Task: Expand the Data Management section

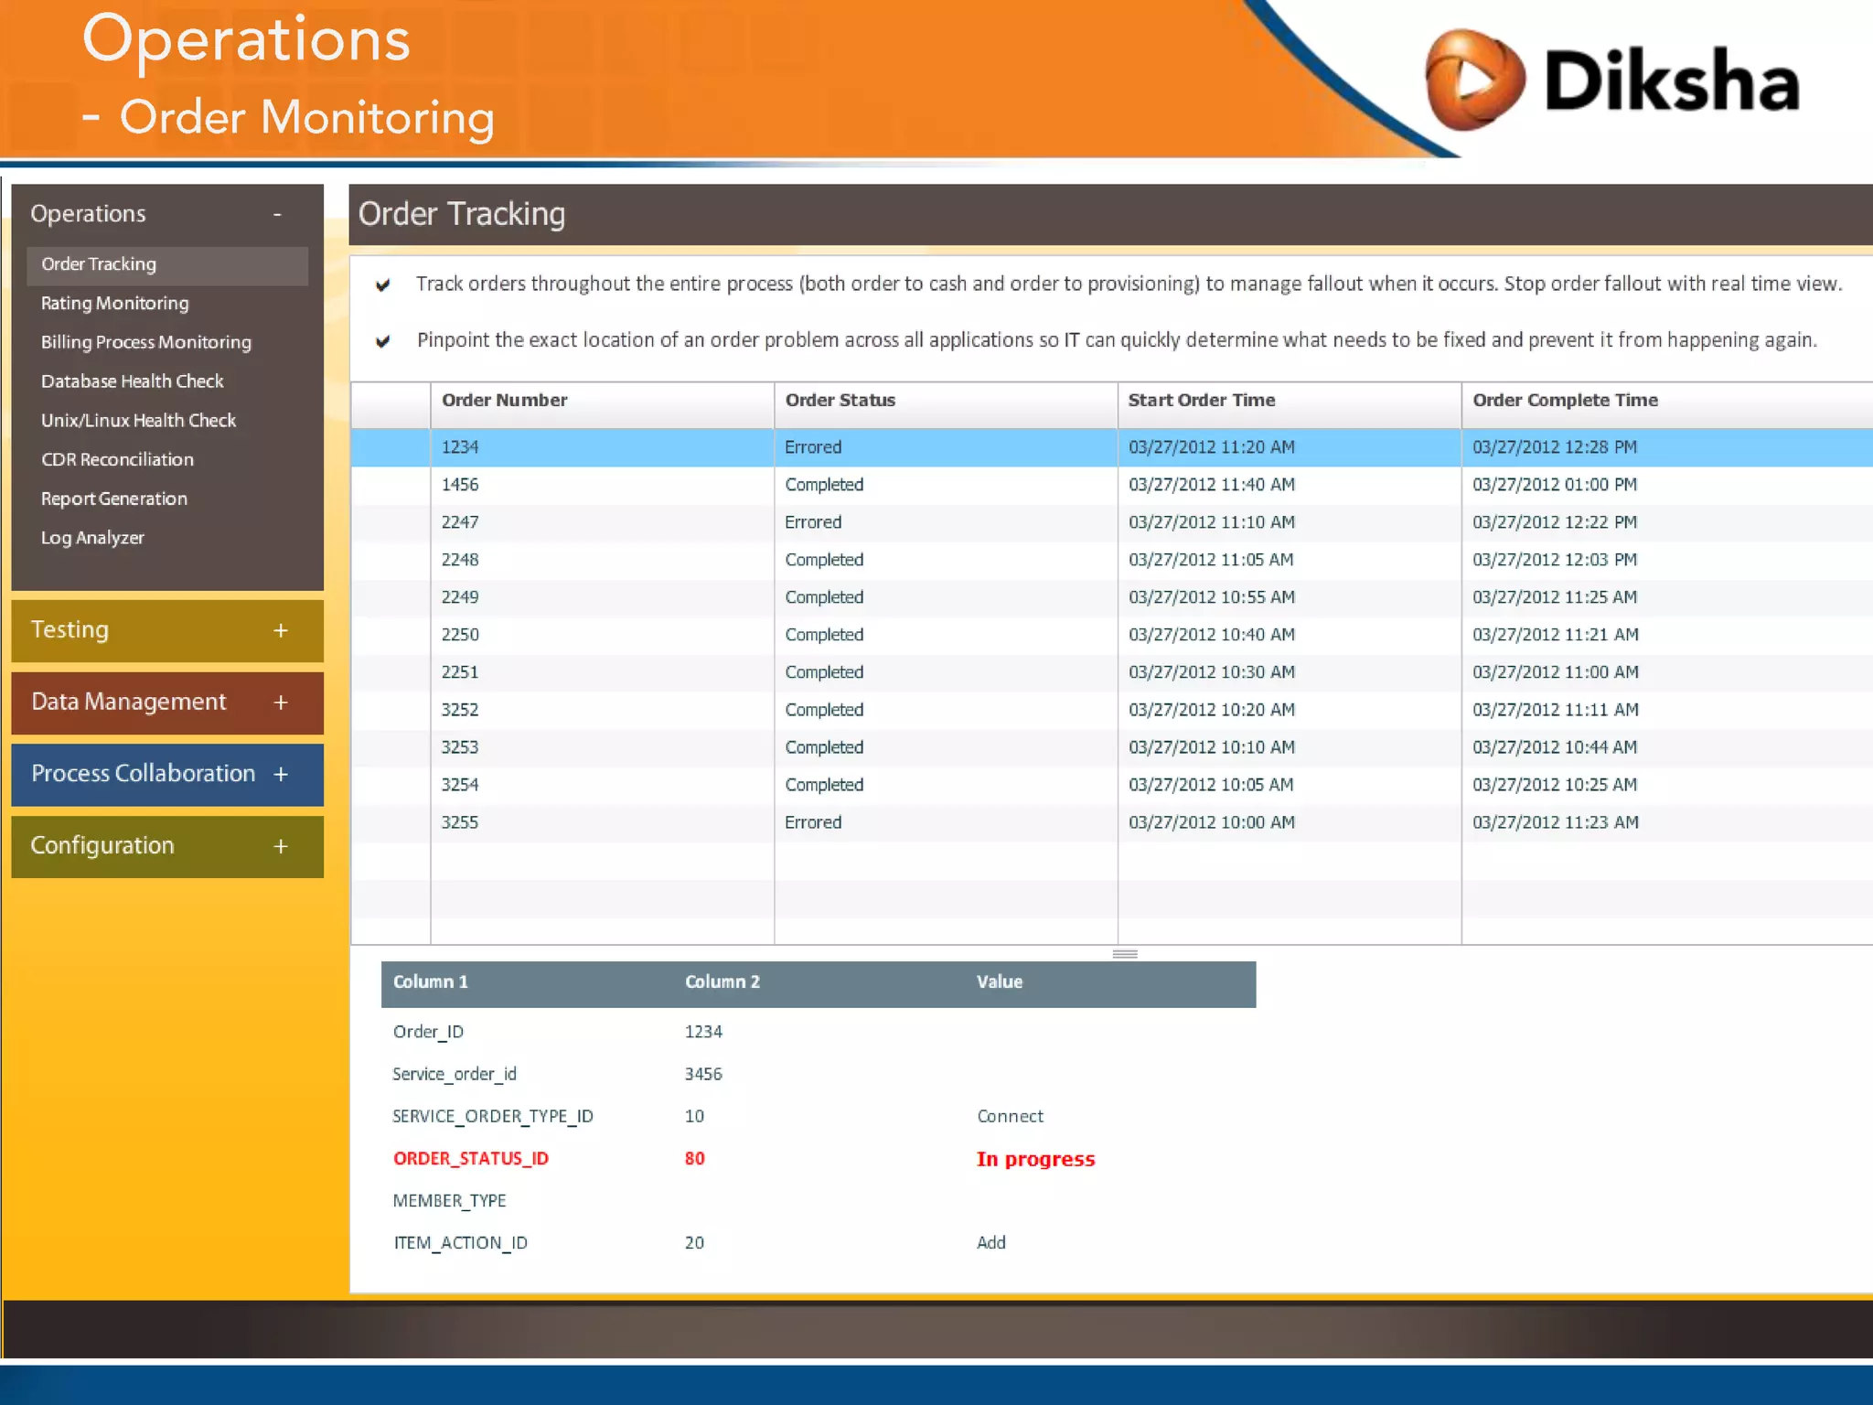Action: (x=281, y=702)
